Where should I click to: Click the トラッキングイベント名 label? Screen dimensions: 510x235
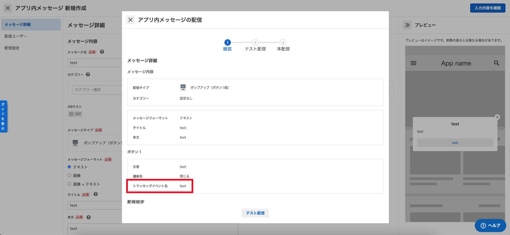pyautogui.click(x=150, y=186)
